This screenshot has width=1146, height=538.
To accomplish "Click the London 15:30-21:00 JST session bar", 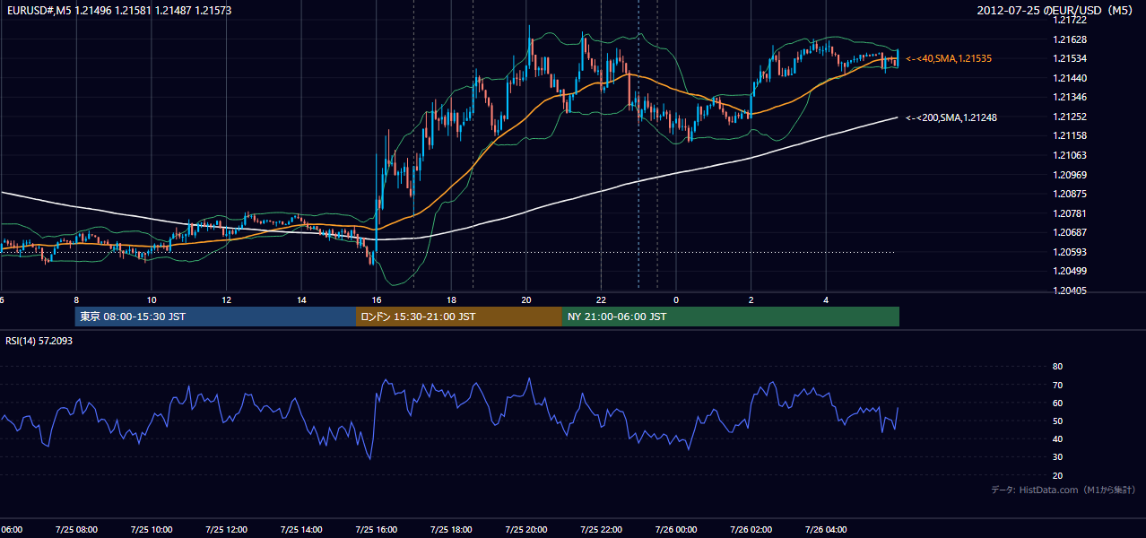I will [459, 317].
